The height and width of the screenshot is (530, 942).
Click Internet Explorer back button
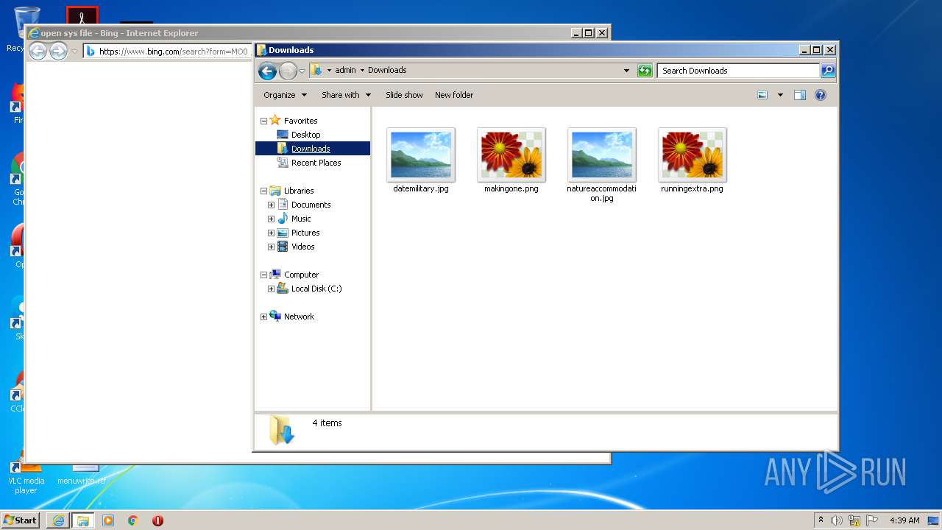(38, 51)
